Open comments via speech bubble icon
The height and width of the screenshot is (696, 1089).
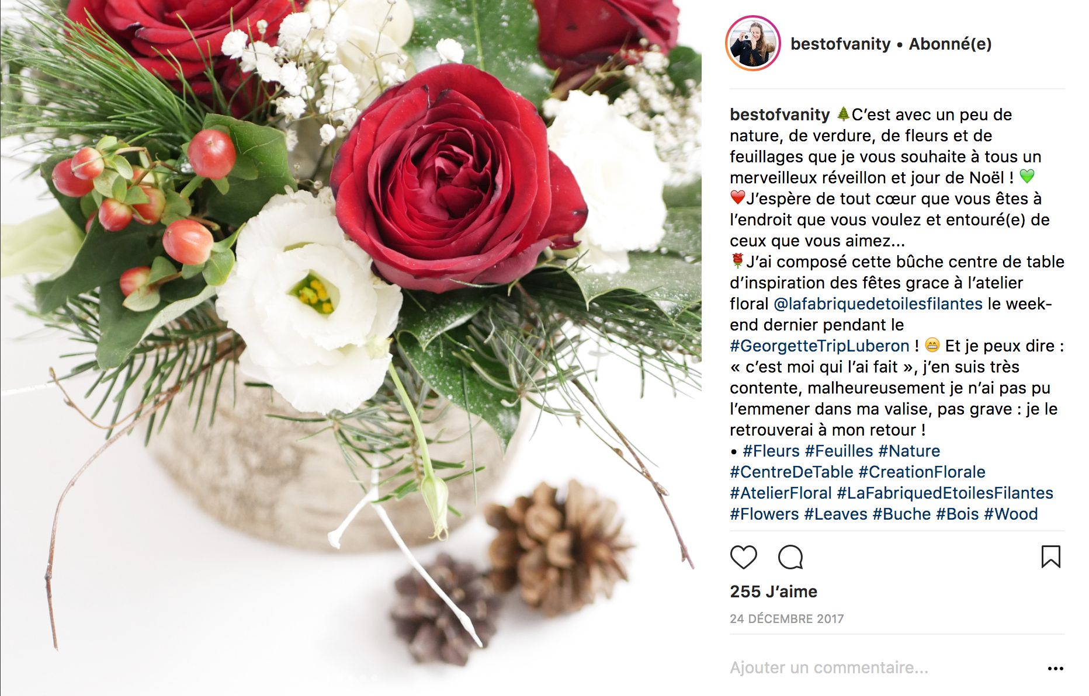(790, 557)
